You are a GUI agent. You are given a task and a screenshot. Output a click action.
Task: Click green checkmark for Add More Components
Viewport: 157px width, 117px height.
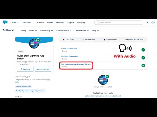point(143,58)
